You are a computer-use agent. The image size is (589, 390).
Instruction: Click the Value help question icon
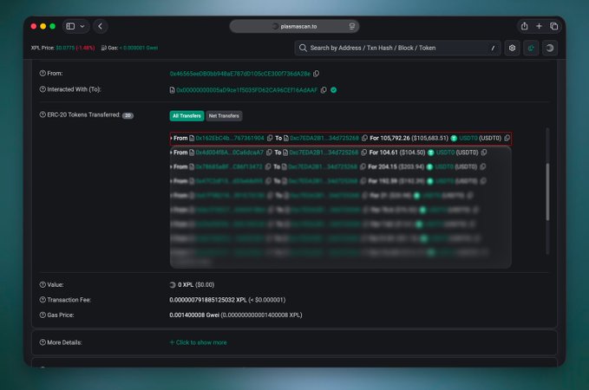[x=43, y=284]
